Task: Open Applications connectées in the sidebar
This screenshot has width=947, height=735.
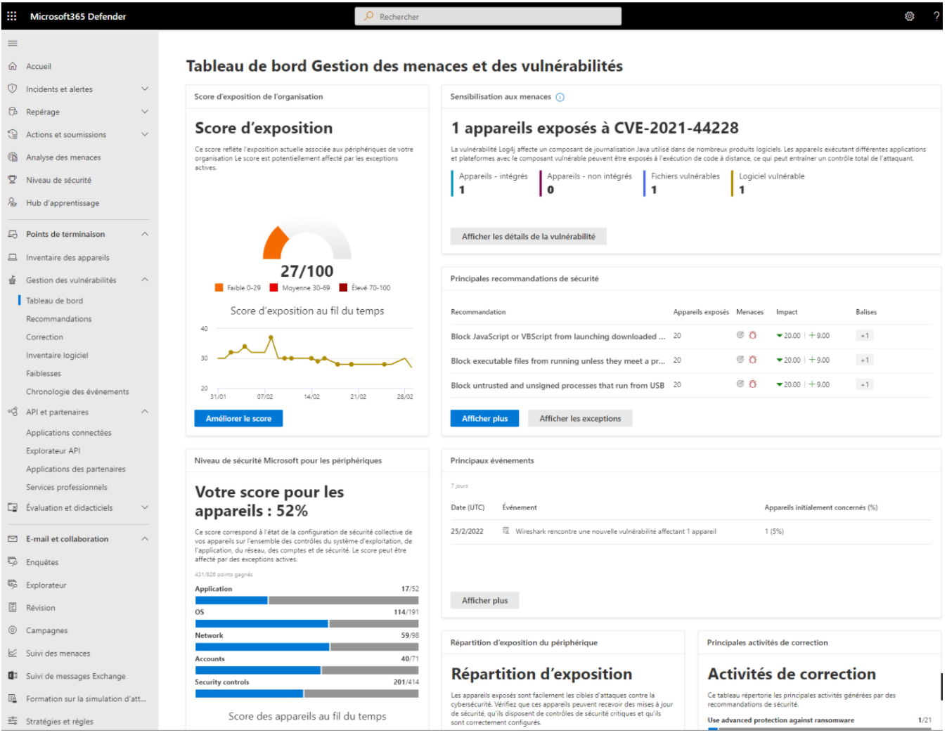Action: pos(69,433)
